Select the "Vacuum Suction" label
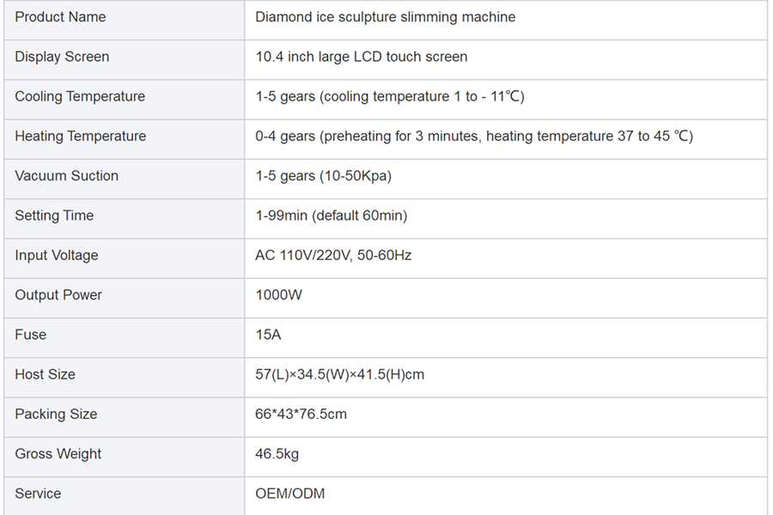 pyautogui.click(x=66, y=175)
